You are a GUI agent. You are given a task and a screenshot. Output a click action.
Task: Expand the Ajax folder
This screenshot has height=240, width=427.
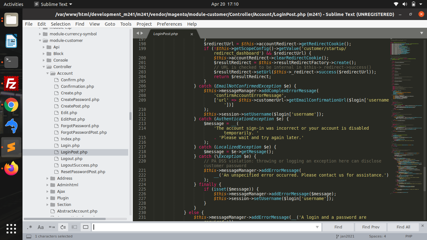click(48, 192)
